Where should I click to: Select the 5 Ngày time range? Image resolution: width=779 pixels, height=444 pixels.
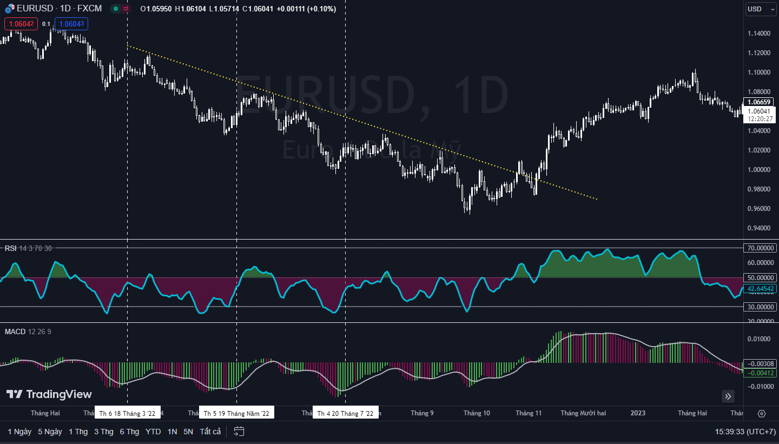click(x=50, y=432)
